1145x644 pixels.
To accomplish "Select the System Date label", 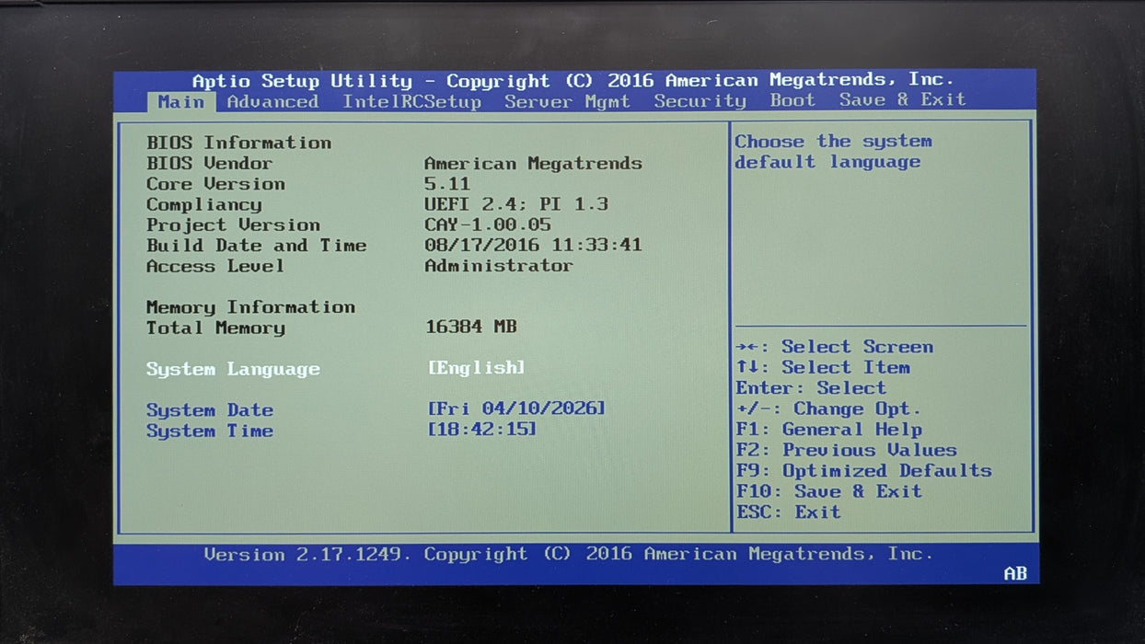I will pyautogui.click(x=210, y=410).
